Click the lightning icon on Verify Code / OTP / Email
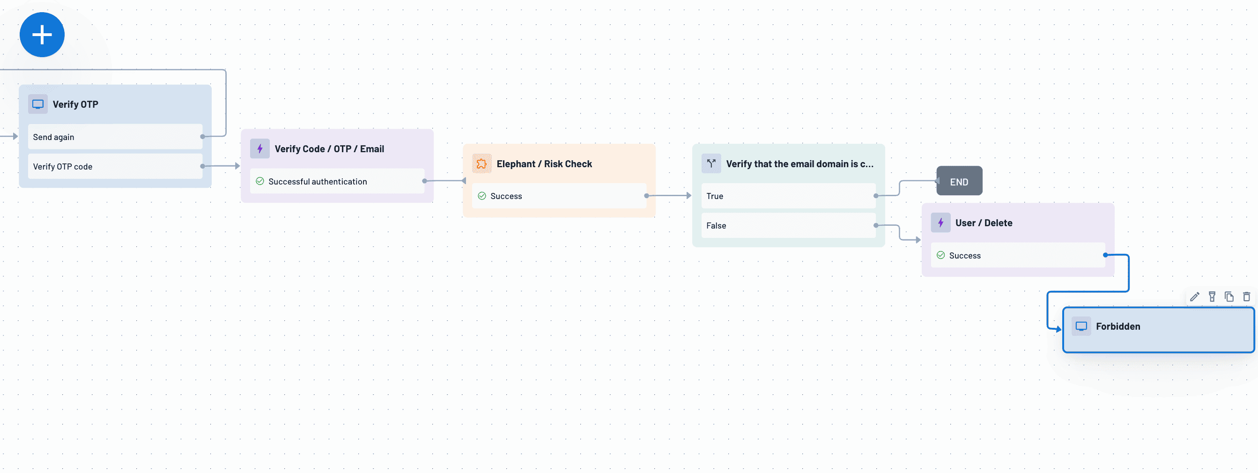This screenshot has height=473, width=1258. click(259, 148)
